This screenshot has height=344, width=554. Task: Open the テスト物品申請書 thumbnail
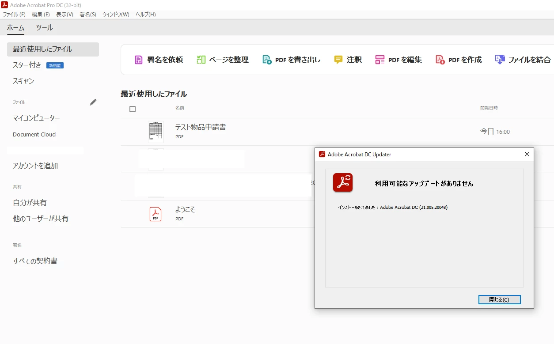click(156, 132)
